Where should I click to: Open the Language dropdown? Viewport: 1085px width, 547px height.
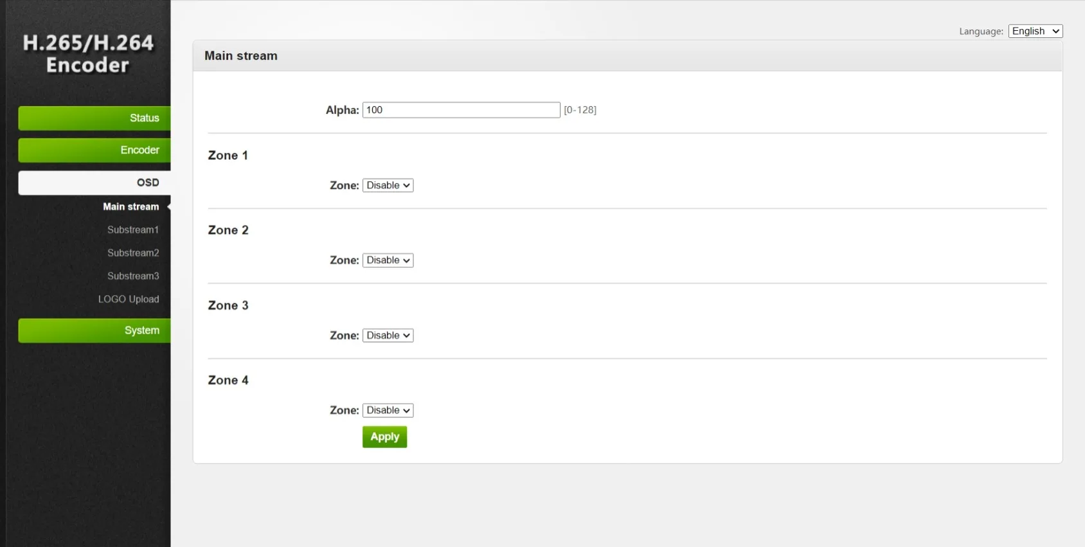pos(1035,31)
